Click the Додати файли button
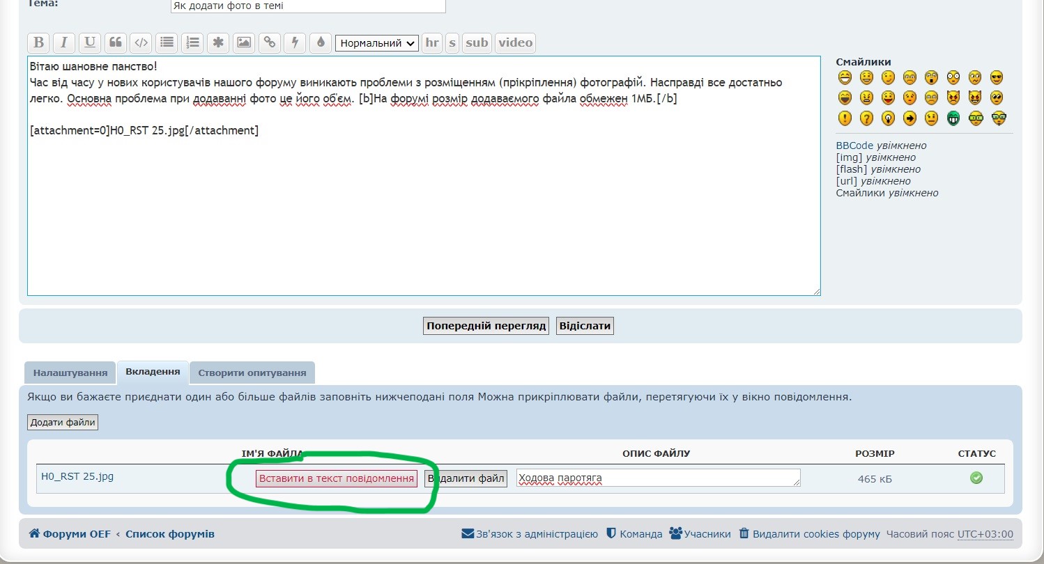Image resolution: width=1044 pixels, height=564 pixels. tap(63, 423)
